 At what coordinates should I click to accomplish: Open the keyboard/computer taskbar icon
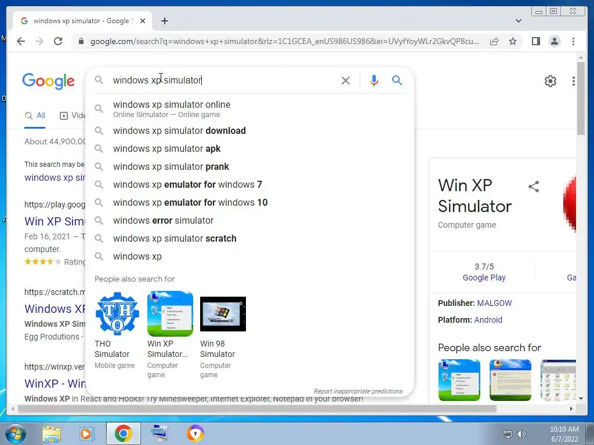(159, 433)
